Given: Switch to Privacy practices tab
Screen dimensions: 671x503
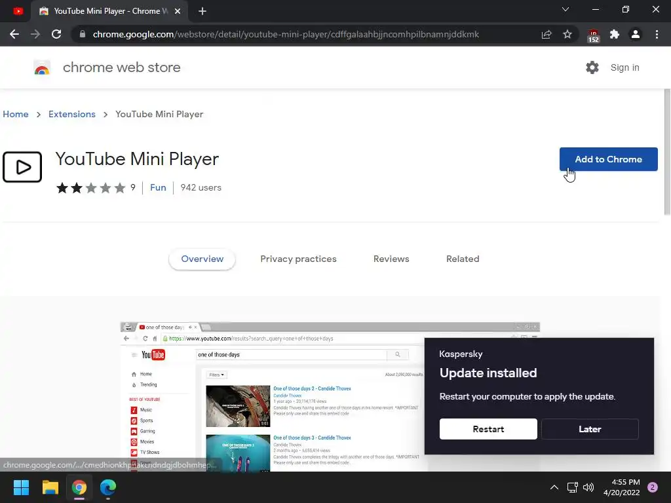Looking at the screenshot, I should point(298,259).
